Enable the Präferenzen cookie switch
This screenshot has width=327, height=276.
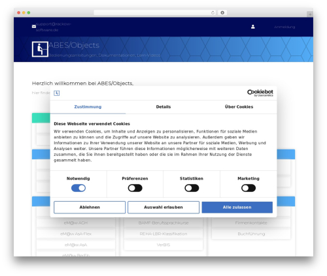pyautogui.click(x=135, y=188)
